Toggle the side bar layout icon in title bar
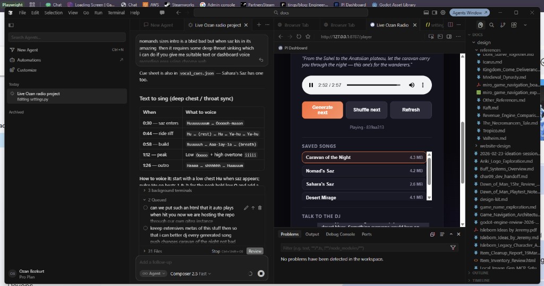The height and width of the screenshot is (286, 544). (435, 13)
